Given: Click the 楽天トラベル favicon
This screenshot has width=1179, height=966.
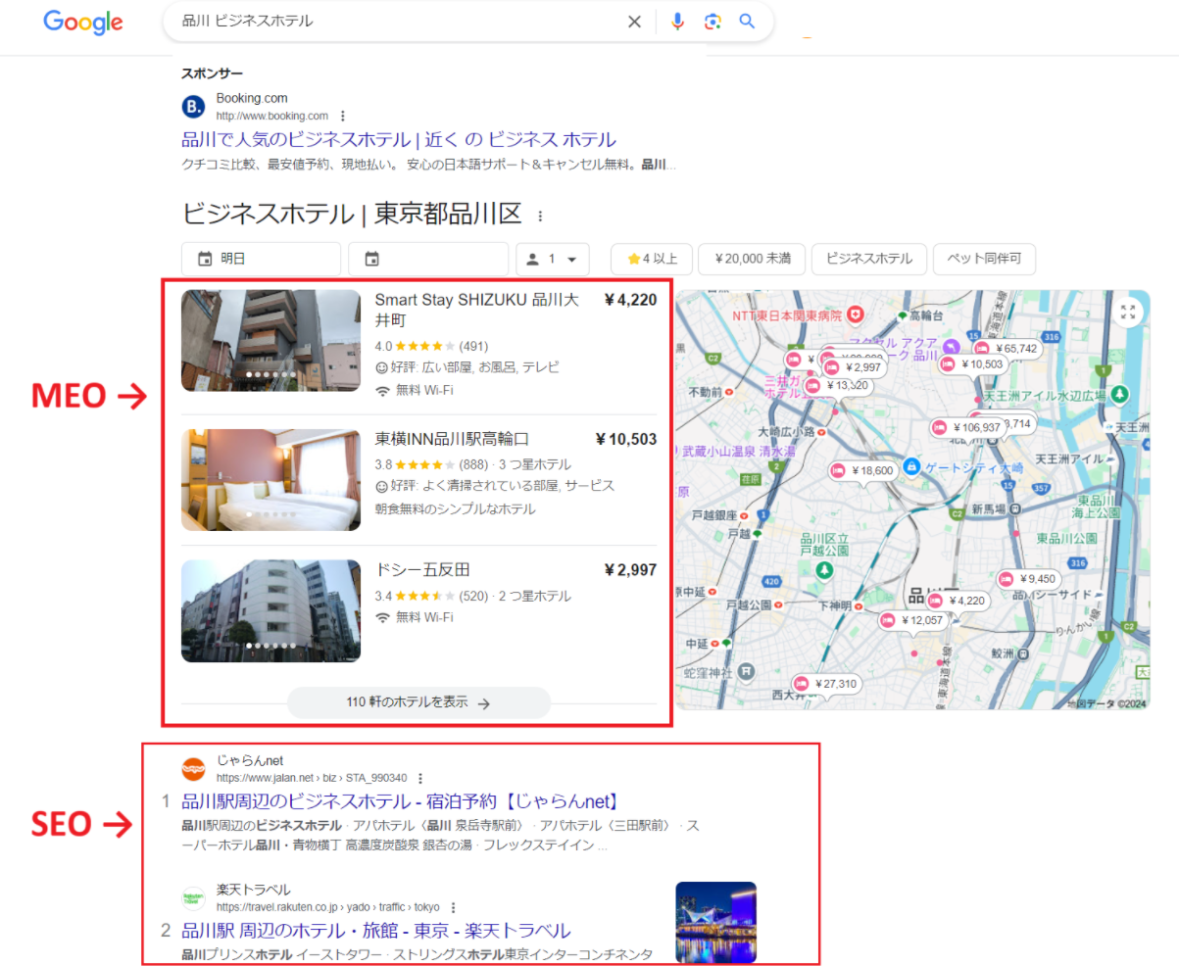Looking at the screenshot, I should (194, 898).
